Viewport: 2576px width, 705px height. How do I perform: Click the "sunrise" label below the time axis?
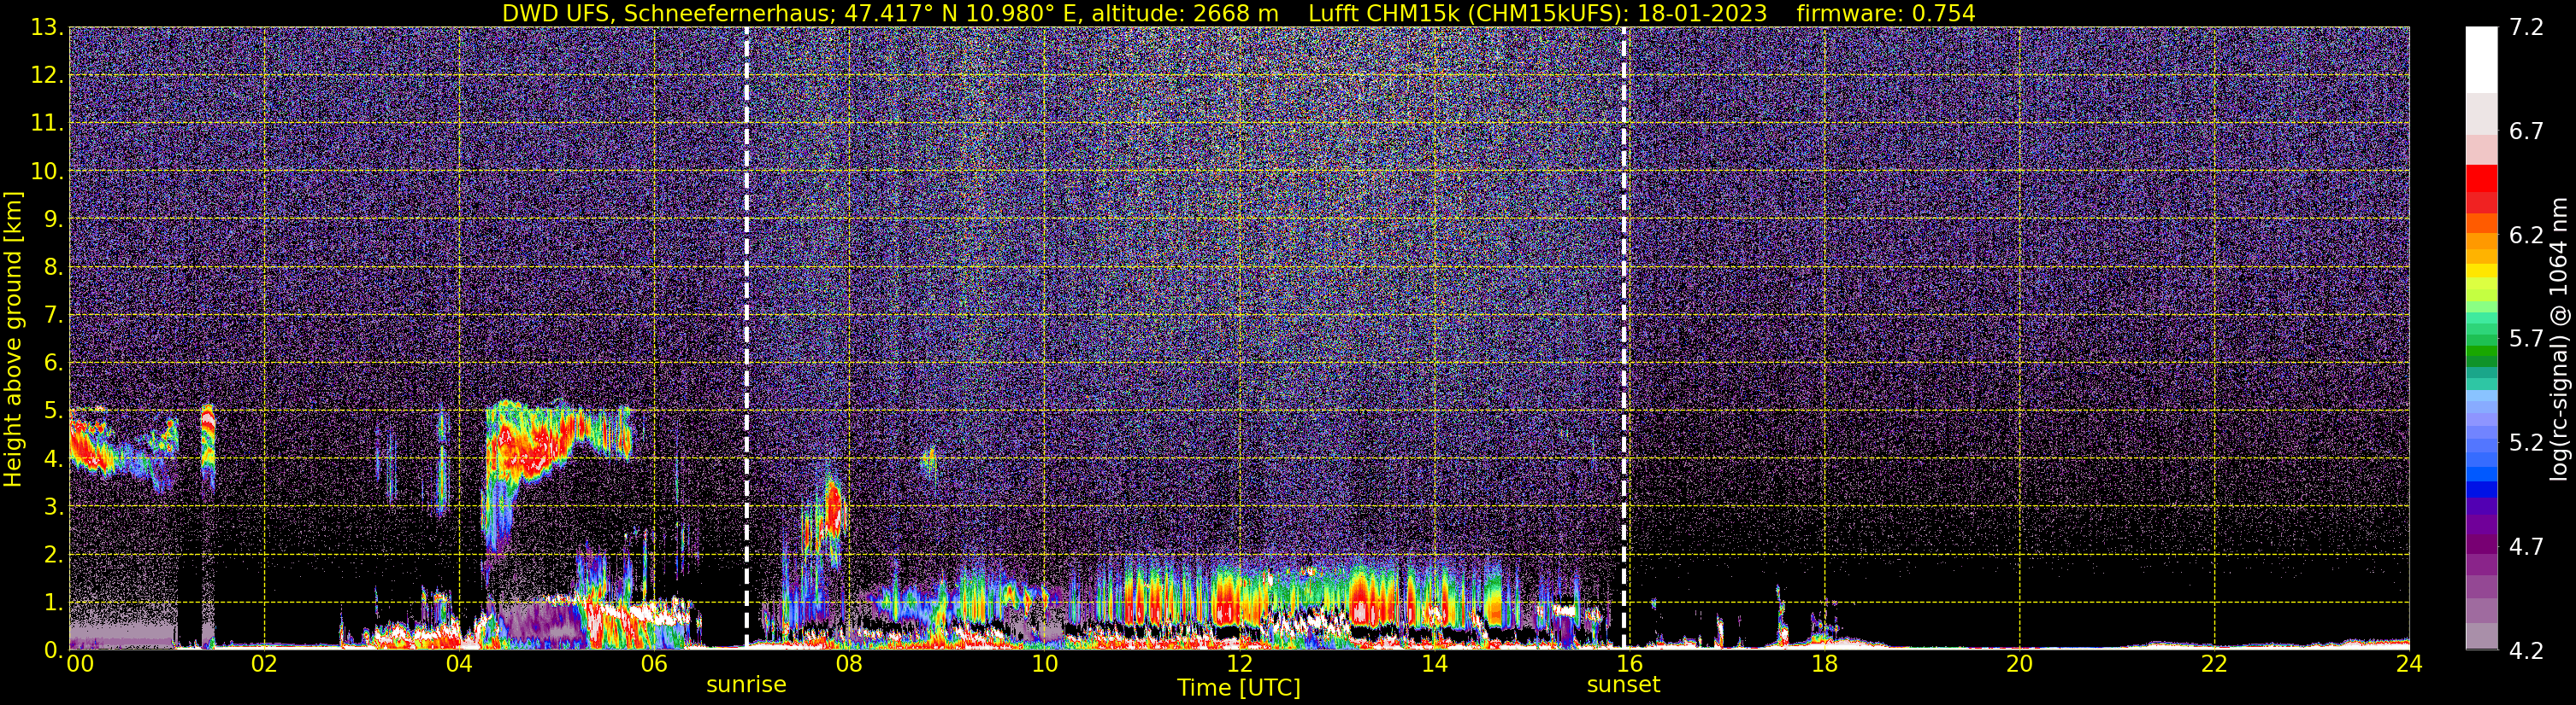coord(746,685)
